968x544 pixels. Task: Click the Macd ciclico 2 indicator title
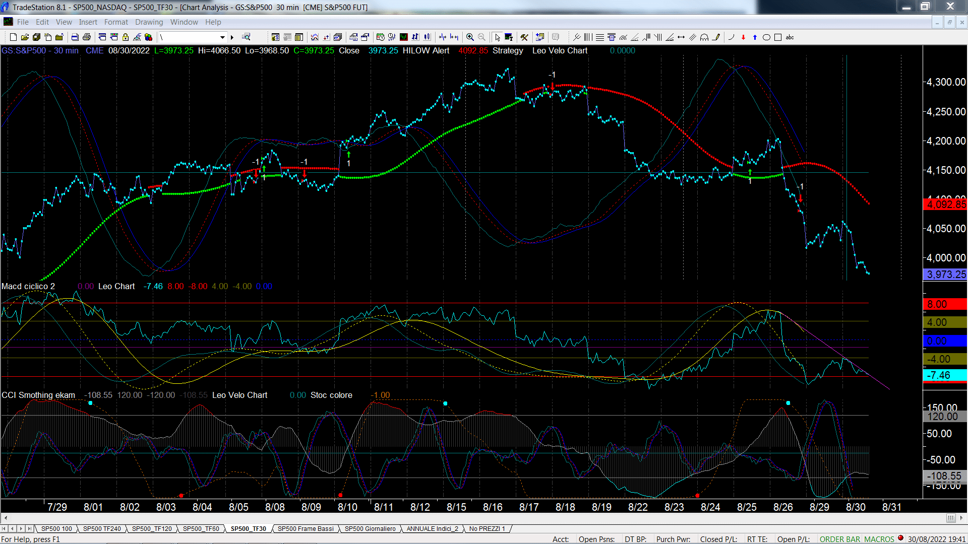[28, 286]
